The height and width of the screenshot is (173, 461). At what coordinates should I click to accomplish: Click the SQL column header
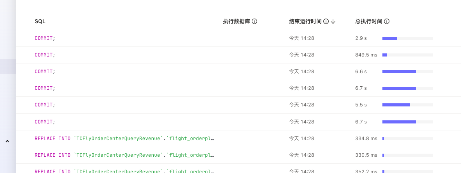tap(40, 22)
